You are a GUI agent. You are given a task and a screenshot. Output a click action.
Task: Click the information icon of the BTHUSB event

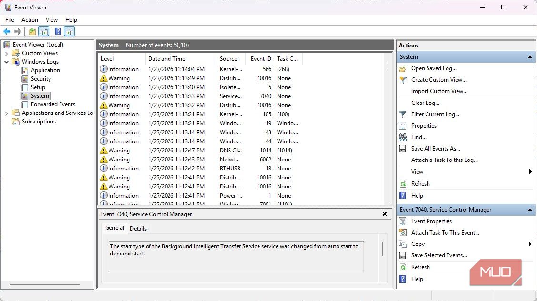(103, 169)
